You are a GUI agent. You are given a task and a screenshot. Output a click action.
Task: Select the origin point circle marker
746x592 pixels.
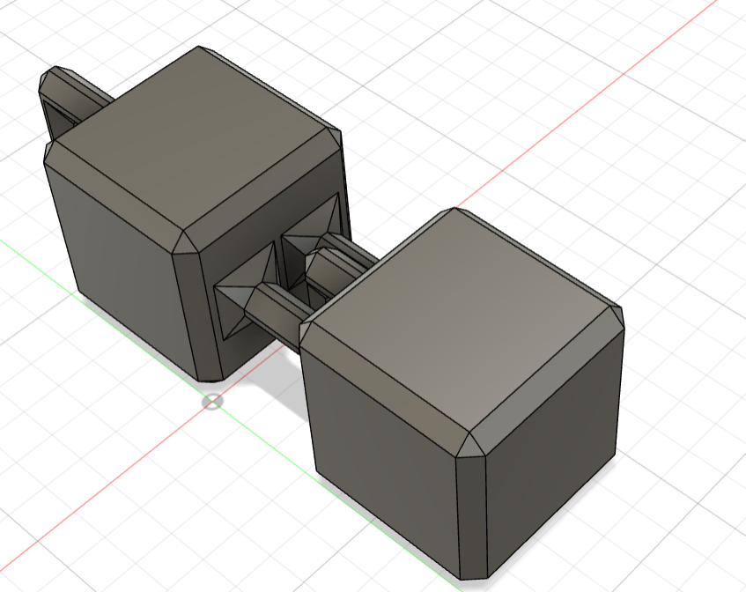tap(212, 402)
